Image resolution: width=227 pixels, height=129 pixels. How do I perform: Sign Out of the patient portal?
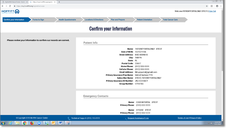pyautogui.click(x=212, y=11)
